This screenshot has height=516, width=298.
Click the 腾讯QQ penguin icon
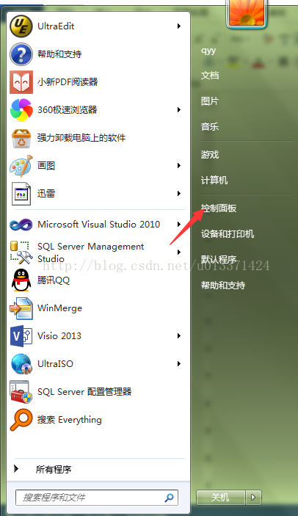(x=21, y=280)
